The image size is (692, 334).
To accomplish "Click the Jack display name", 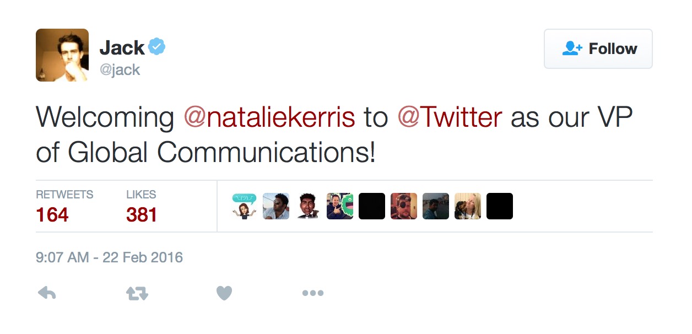I will [122, 48].
